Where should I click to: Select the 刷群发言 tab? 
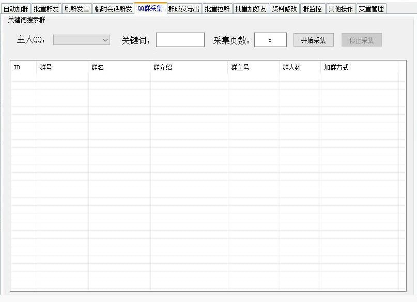[77, 9]
